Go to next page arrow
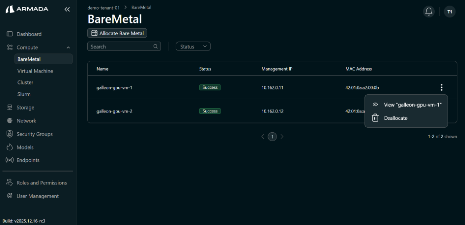The width and height of the screenshot is (465, 225). 282,137
